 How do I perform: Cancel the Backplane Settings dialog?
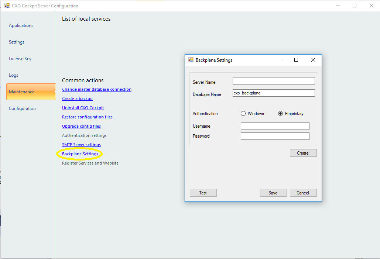[x=303, y=193]
